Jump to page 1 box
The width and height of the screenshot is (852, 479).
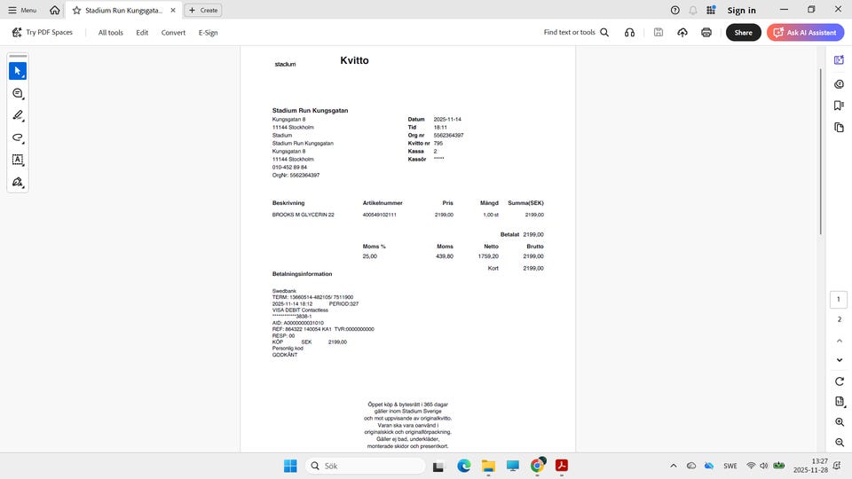coord(839,299)
